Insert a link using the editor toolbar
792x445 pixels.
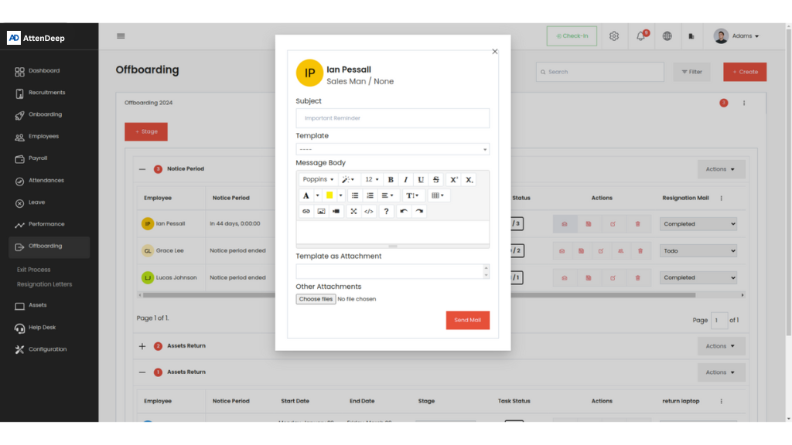[x=306, y=211]
